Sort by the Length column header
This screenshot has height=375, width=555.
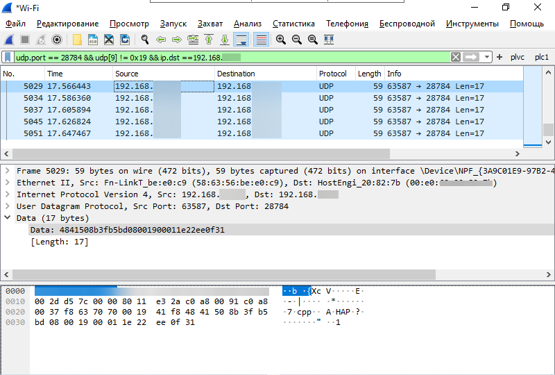[x=370, y=74]
